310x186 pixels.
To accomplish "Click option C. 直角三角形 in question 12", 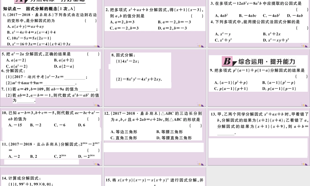I will (124, 138).
